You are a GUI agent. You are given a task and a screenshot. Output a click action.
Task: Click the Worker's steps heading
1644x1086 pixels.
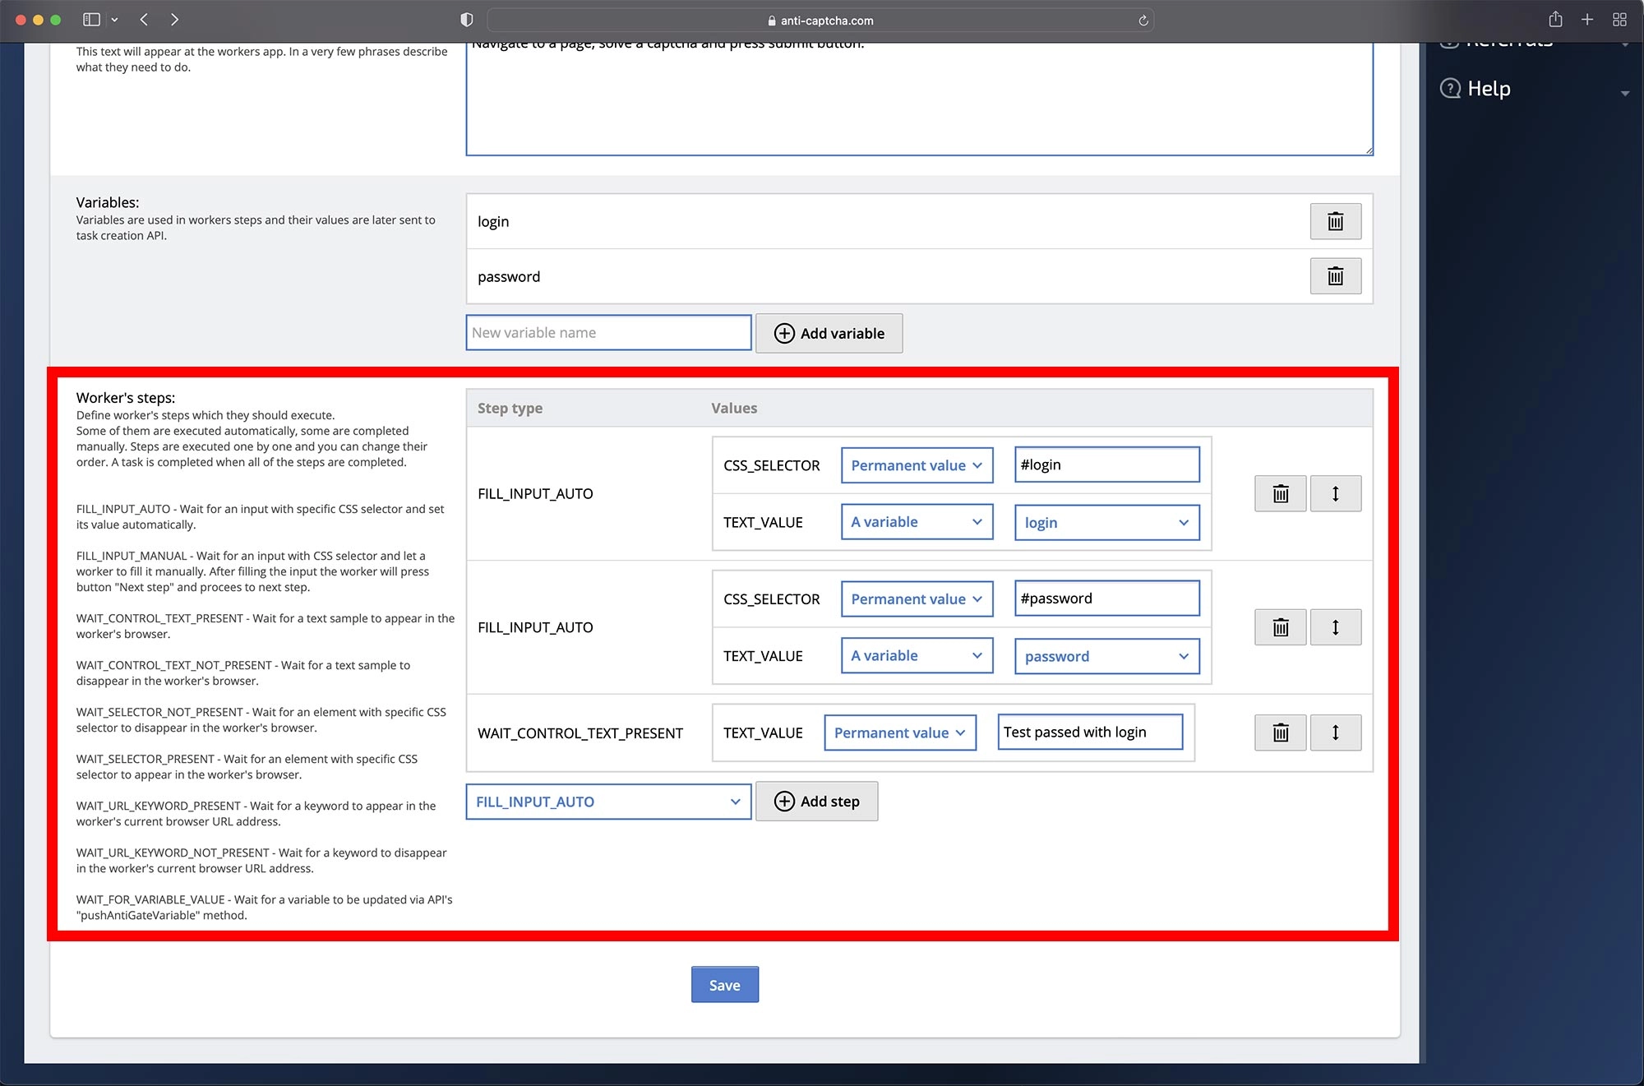click(x=126, y=398)
